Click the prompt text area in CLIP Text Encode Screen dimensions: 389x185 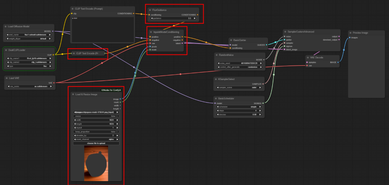[x=103, y=30]
